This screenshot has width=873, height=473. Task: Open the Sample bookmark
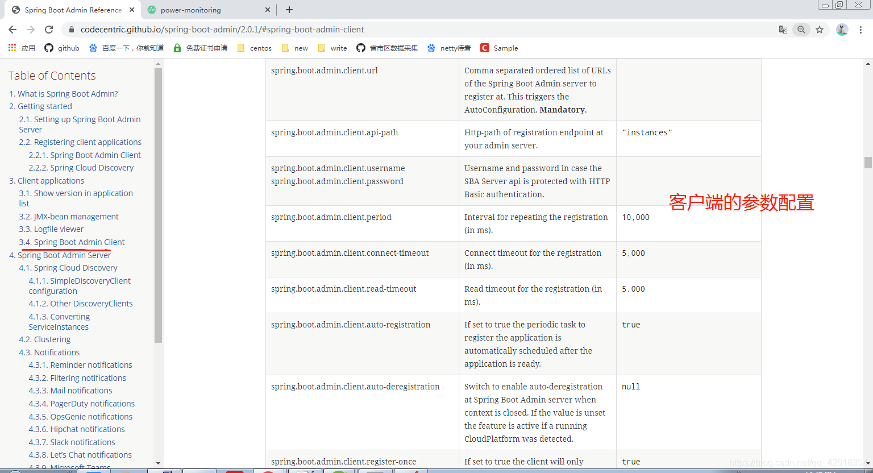pyautogui.click(x=499, y=48)
